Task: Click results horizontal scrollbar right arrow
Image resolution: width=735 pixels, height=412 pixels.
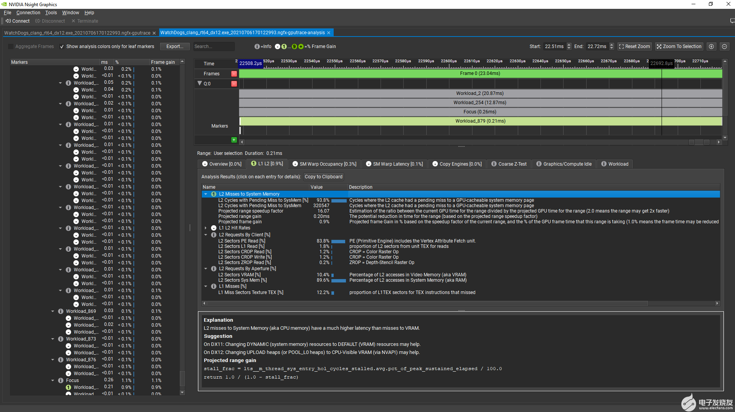Action: pyautogui.click(x=717, y=303)
